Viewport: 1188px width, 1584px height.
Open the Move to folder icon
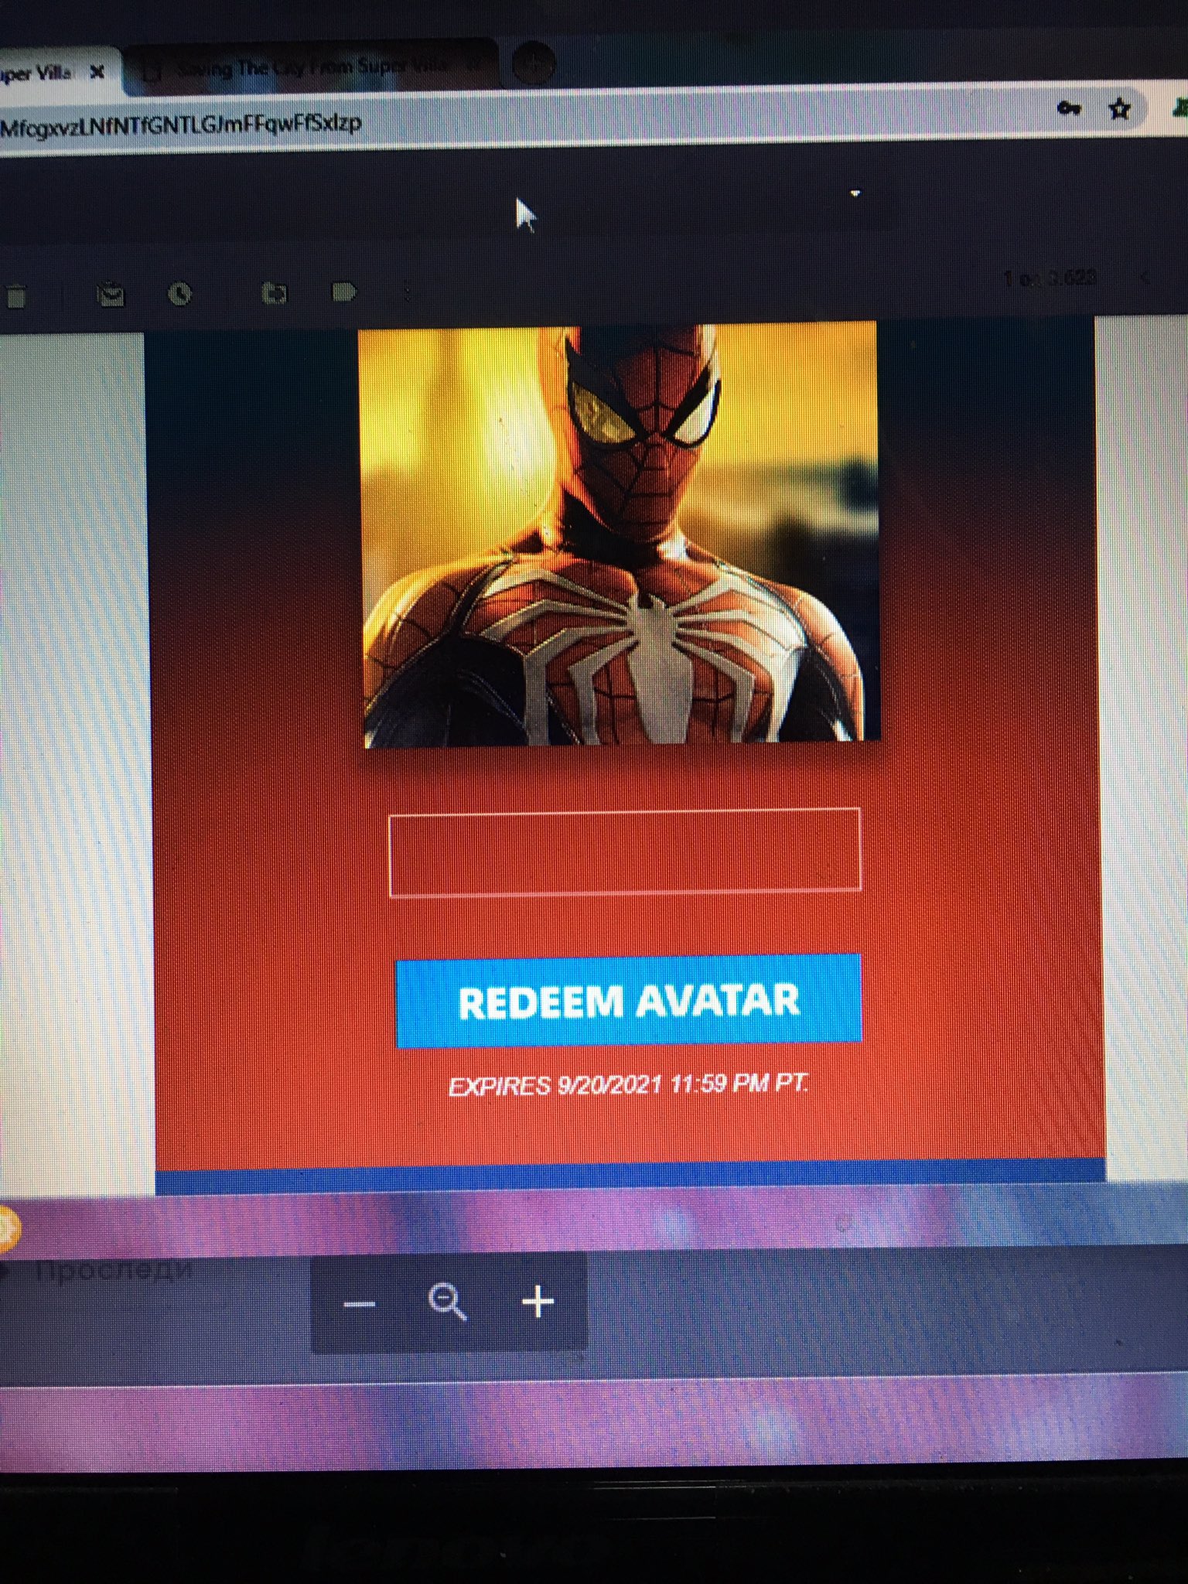[275, 292]
